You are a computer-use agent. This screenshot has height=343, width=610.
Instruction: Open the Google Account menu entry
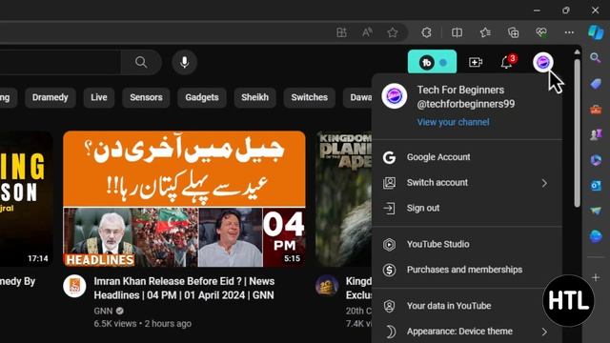coord(467,157)
